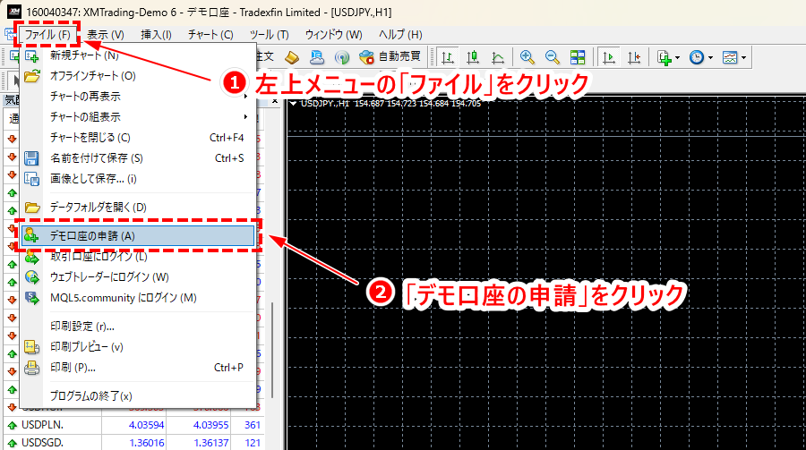Expand チャートの組表示 submenu
This screenshot has width=806, height=450.
click(x=138, y=117)
